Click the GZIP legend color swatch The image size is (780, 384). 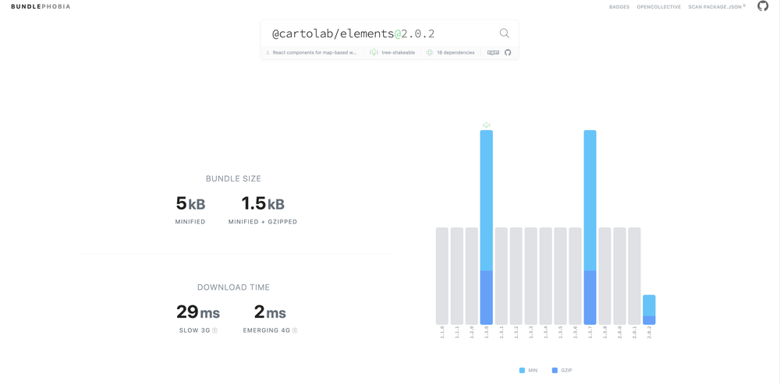555,370
